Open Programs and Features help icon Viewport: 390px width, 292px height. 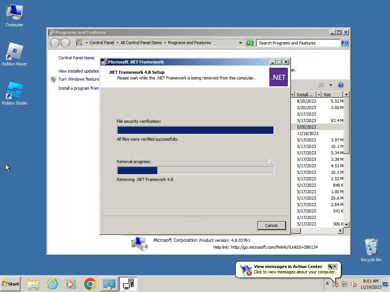point(341,85)
